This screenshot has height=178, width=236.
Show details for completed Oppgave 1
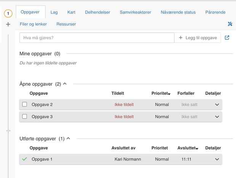(x=217, y=159)
